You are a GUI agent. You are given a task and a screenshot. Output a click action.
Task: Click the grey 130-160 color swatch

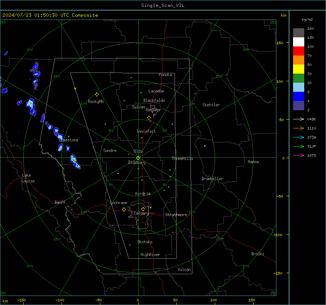298,33
